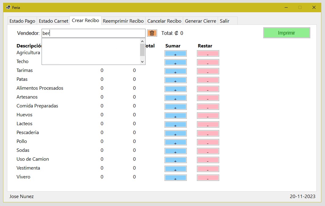Click the Pescaderia description text
Viewport: 325px width, 206px height.
[28, 132]
